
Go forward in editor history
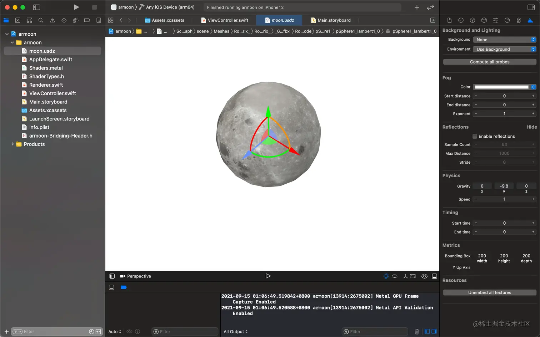point(129,20)
